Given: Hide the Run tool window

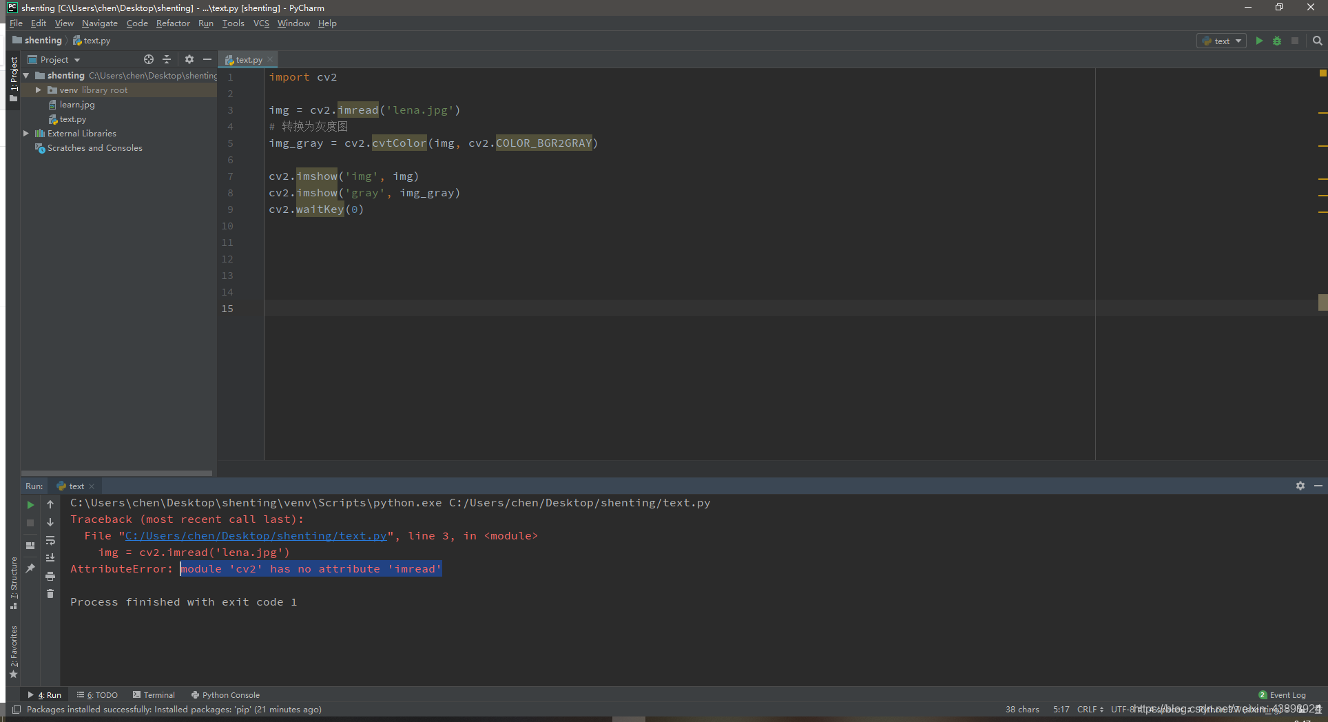Looking at the screenshot, I should click(1318, 486).
